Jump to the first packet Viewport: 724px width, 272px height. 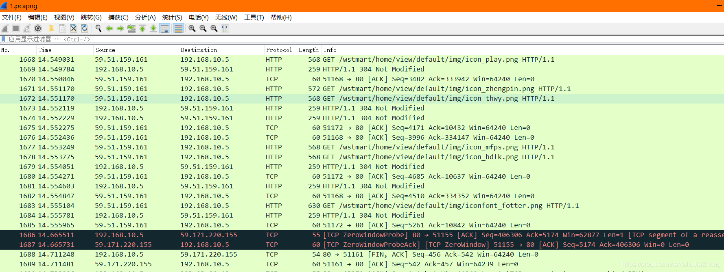point(142,28)
